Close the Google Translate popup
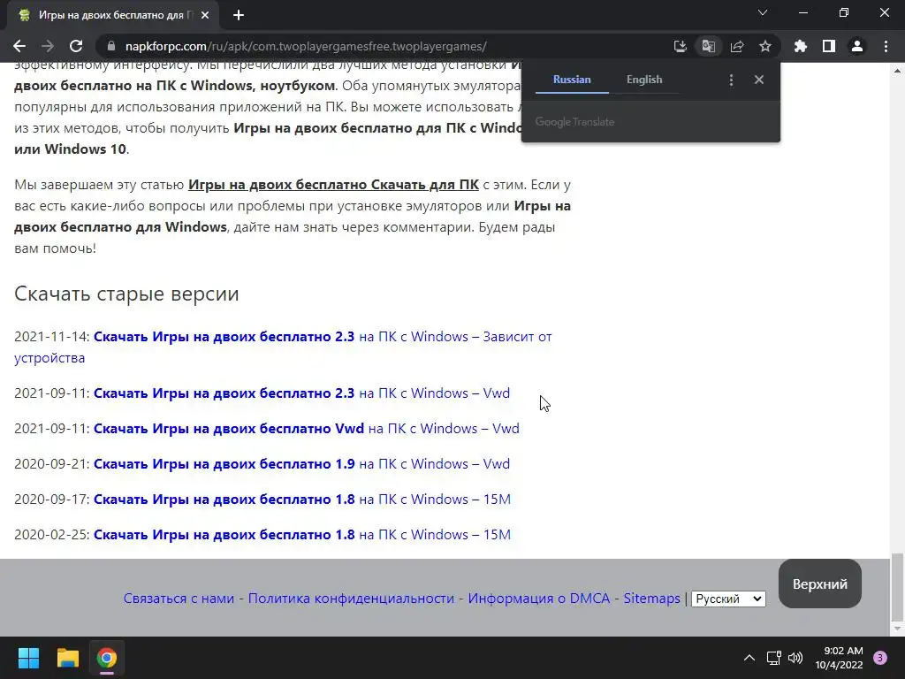905x679 pixels. 759,80
